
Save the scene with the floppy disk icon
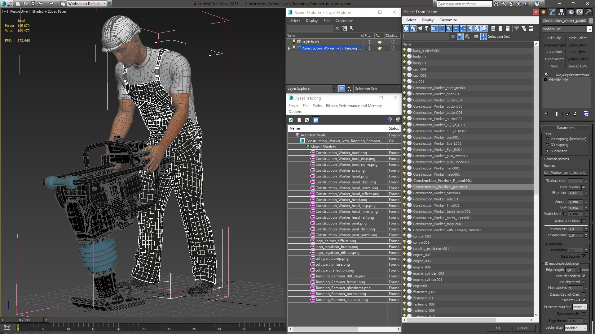33,4
